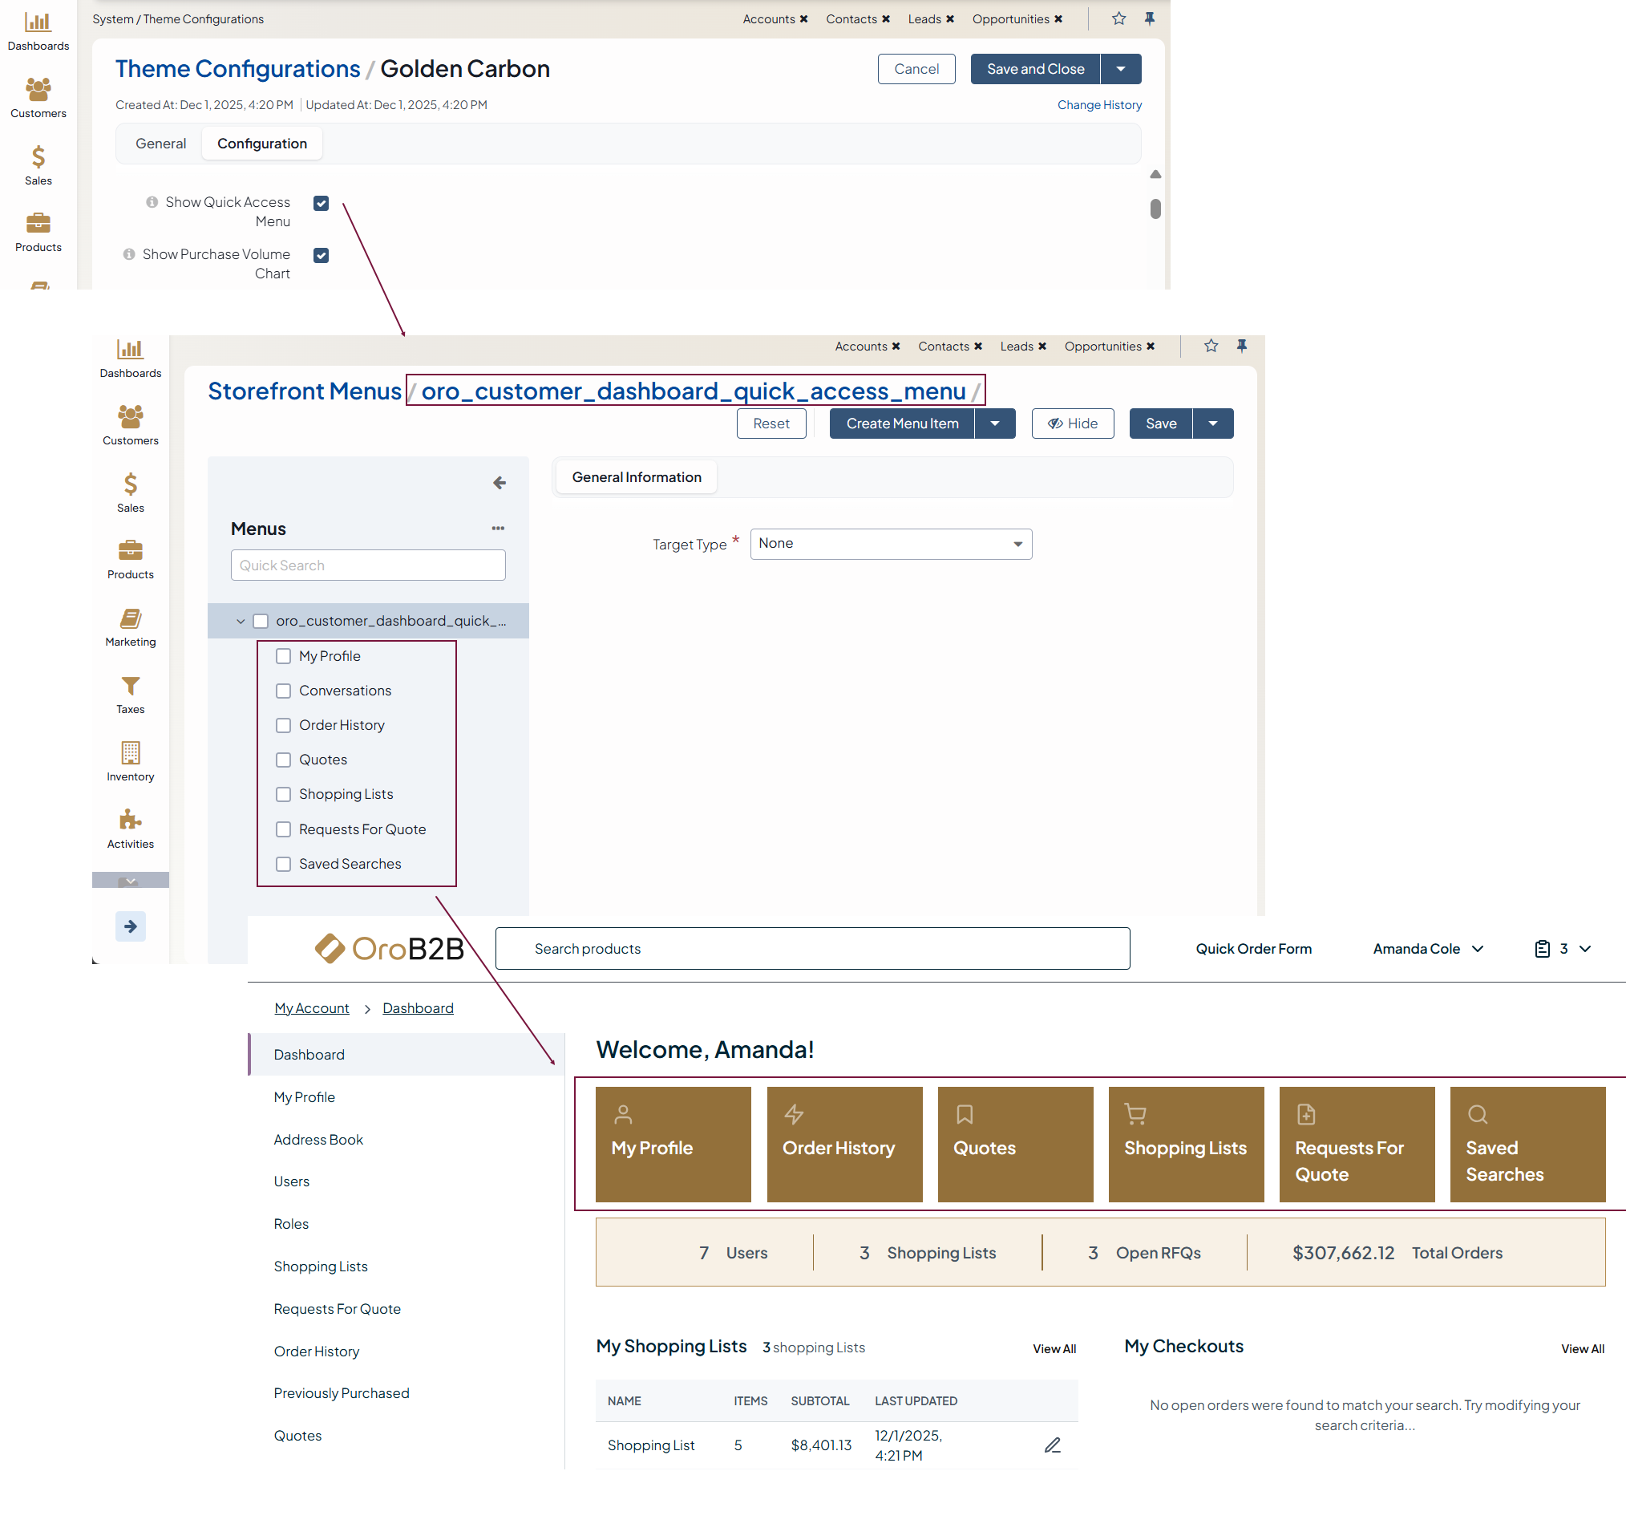The image size is (1626, 1540).
Task: Expand the Save and Close dropdown arrow
Action: (x=1121, y=69)
